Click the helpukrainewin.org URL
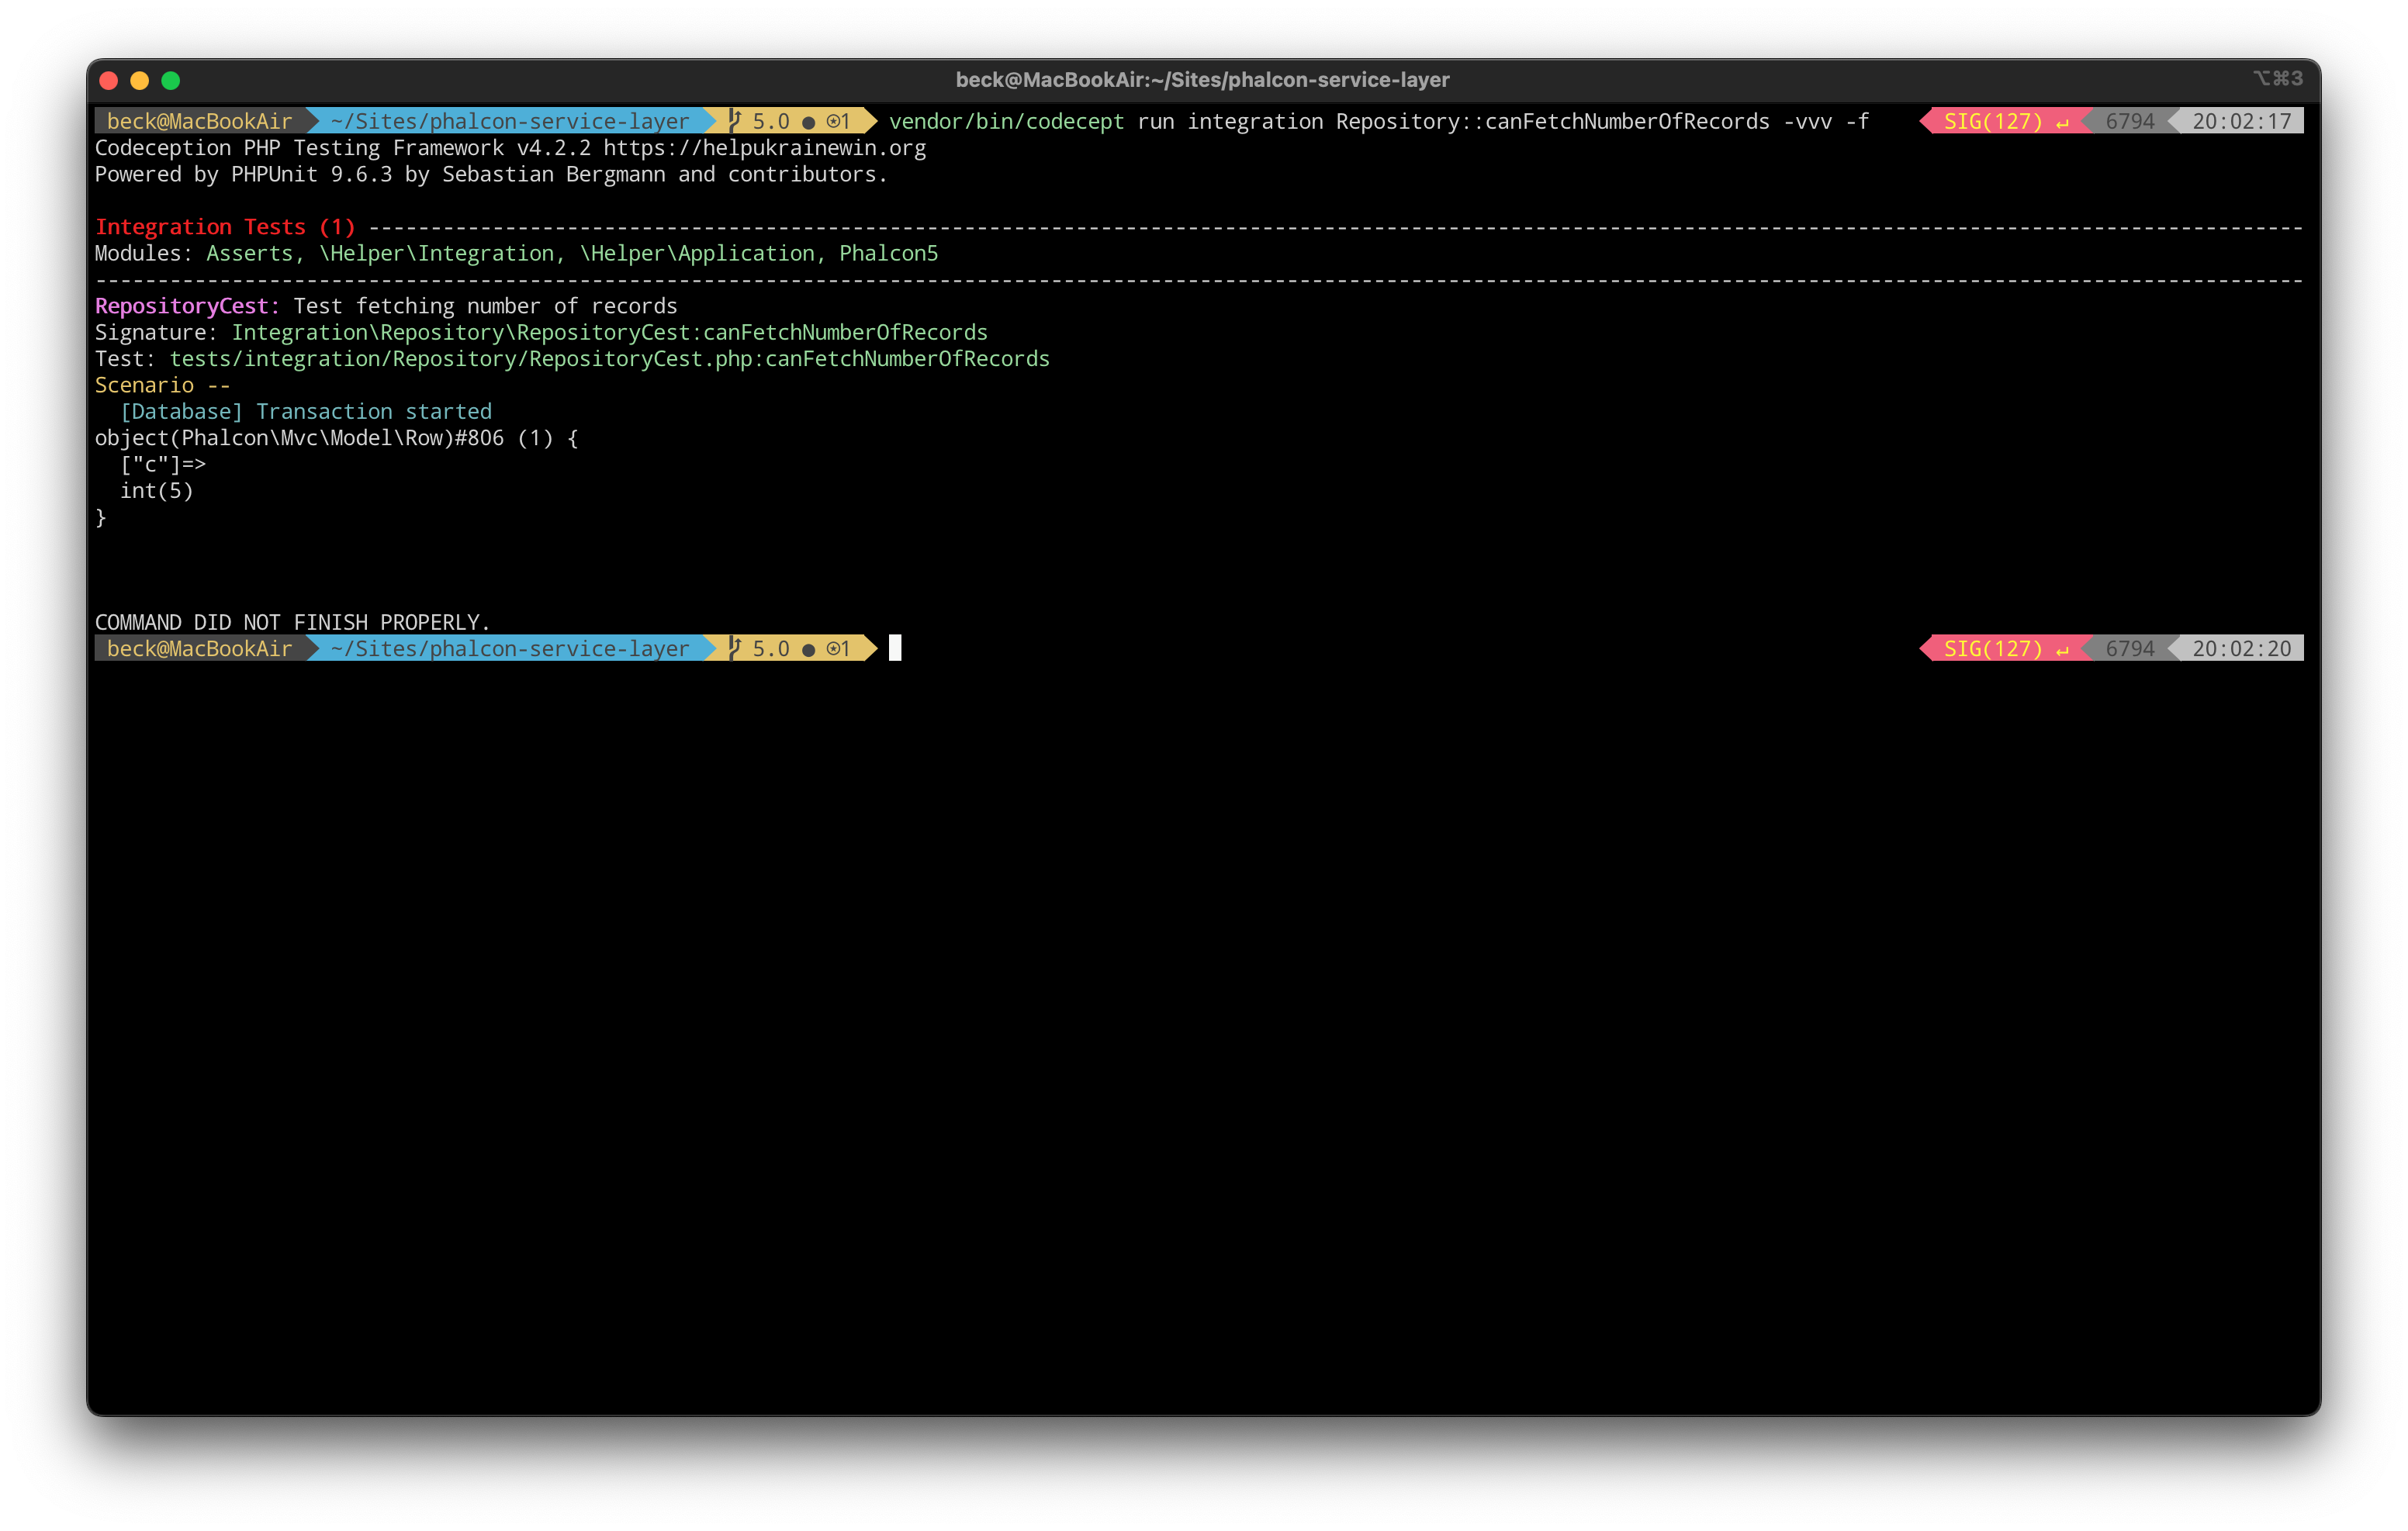This screenshot has height=1531, width=2408. (x=764, y=148)
